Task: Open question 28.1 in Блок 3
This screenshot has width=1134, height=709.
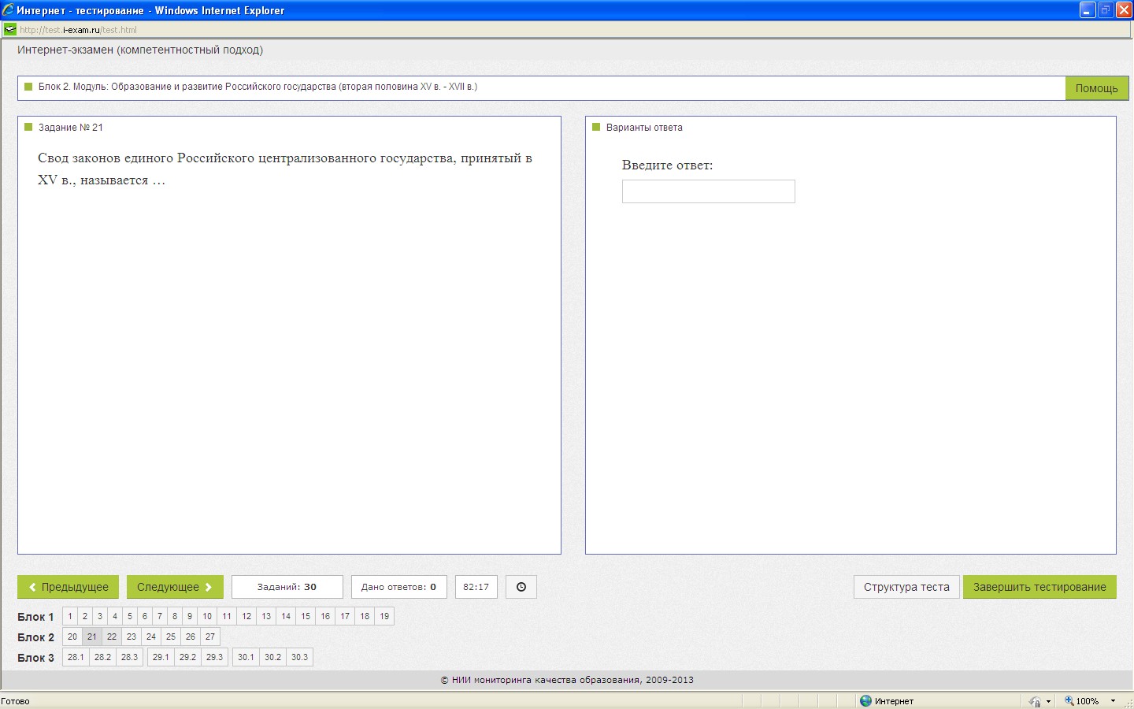Action: click(x=76, y=657)
